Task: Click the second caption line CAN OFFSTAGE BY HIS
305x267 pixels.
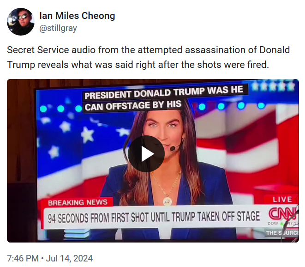Action: tap(133, 106)
